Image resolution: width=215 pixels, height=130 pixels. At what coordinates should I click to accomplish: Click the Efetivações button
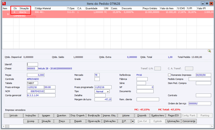click(x=110, y=121)
